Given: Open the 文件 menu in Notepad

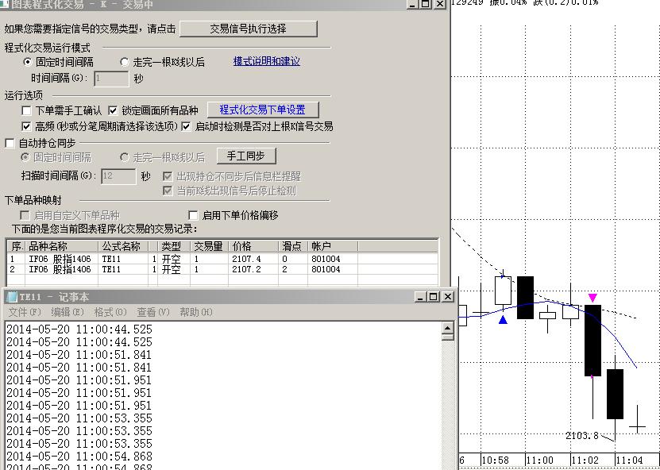Looking at the screenshot, I should [x=24, y=312].
